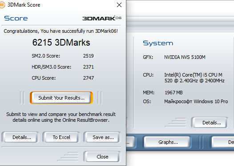Click the 1967 MB memory value
Image resolution: width=234 pixels, height=166 pixels.
173,93
